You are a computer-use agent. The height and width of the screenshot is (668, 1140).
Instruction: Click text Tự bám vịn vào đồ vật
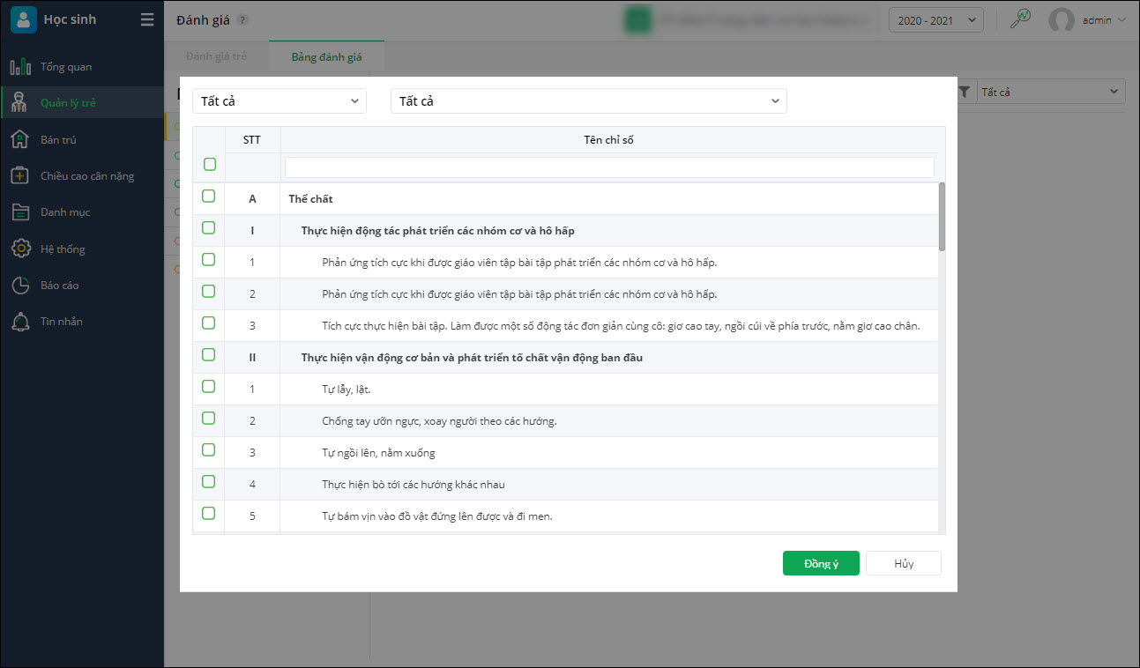(437, 516)
